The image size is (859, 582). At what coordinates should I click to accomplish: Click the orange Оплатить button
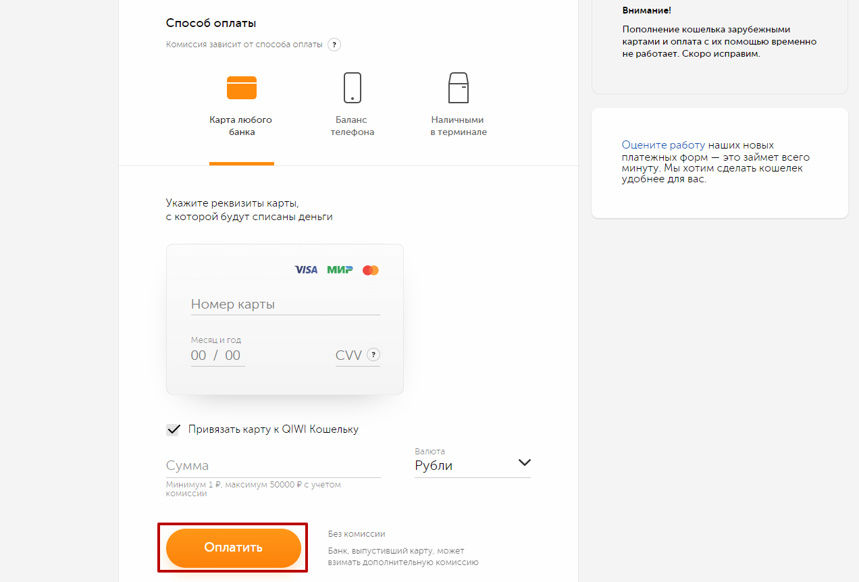point(234,548)
